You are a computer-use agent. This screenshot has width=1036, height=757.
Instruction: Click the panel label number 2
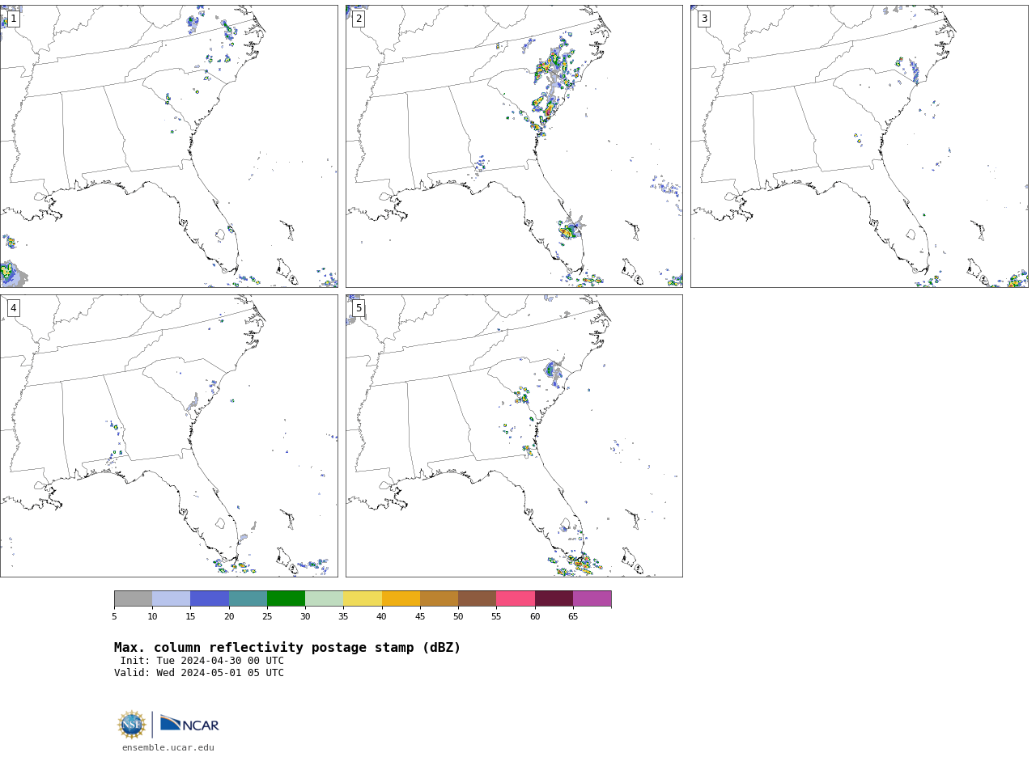click(x=359, y=19)
